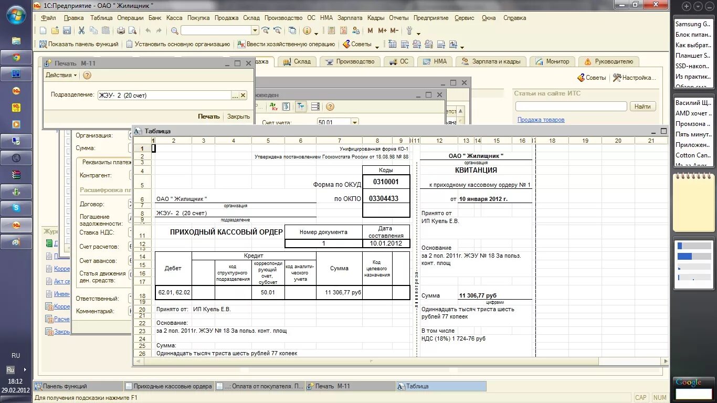The width and height of the screenshot is (717, 403).
Task: Click the M memory button in toolbar
Action: (371, 31)
